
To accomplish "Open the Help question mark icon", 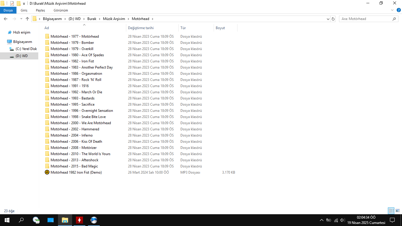I will coord(398,10).
